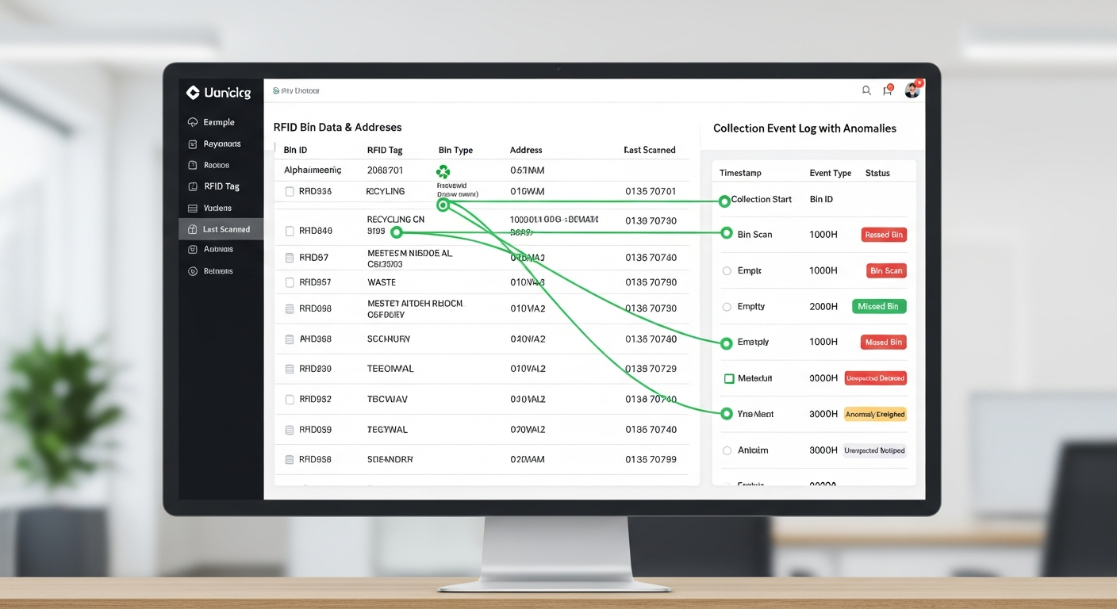Click the Collection Start event
This screenshot has height=609, width=1117.
tap(762, 200)
